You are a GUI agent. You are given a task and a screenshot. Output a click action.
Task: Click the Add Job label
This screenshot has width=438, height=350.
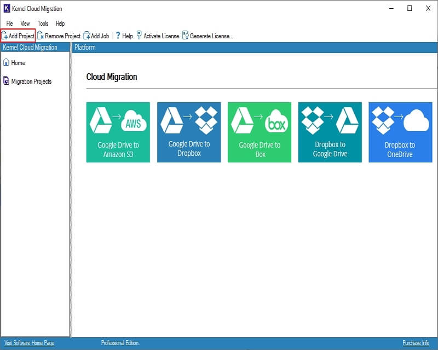click(x=100, y=36)
